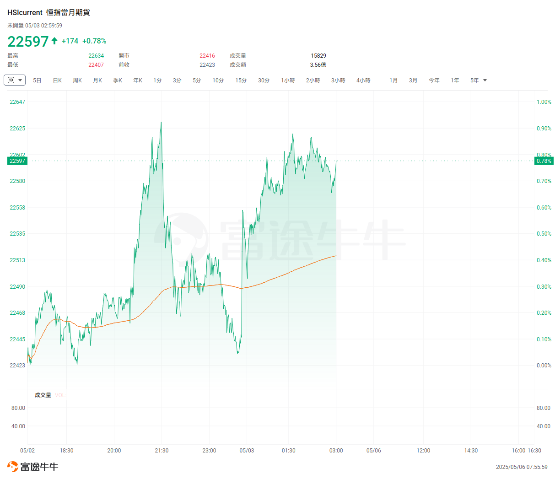Show the 3月 range
555x479 pixels.
pyautogui.click(x=413, y=81)
